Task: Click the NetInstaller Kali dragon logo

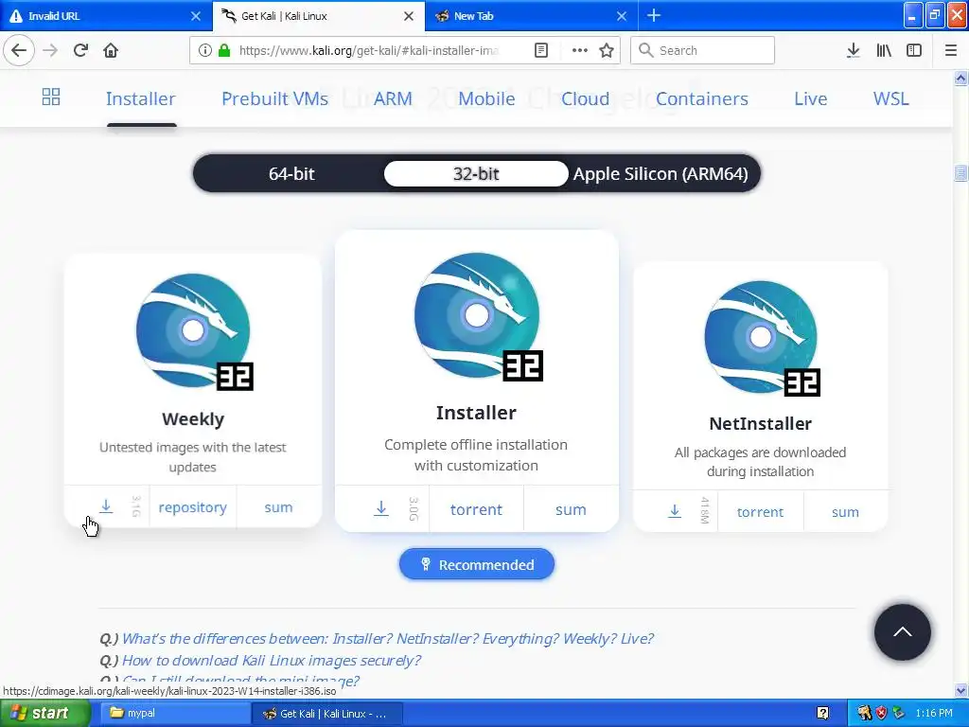Action: pos(762,338)
